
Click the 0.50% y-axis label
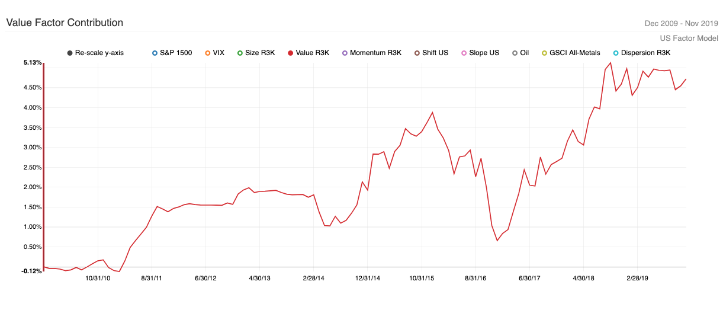pyautogui.click(x=33, y=247)
